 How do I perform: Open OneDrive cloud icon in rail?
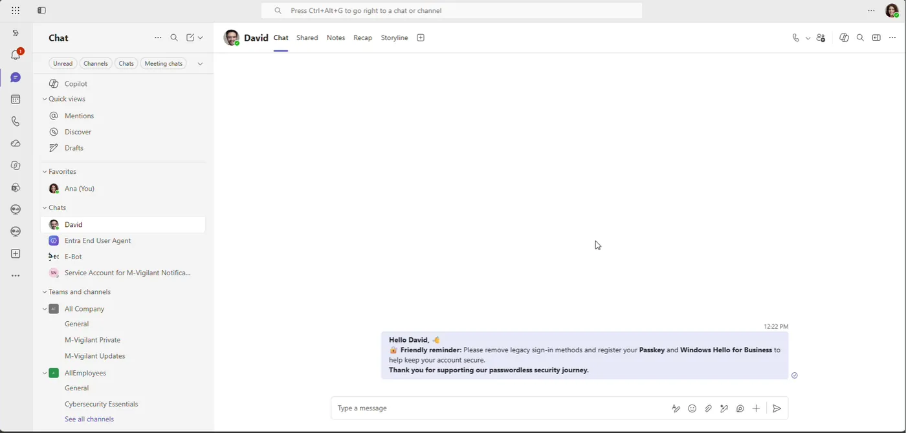tap(16, 143)
